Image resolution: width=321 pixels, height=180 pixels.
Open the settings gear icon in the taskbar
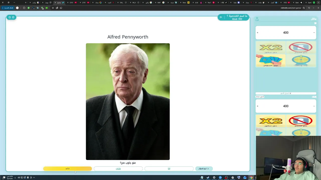coord(214,177)
